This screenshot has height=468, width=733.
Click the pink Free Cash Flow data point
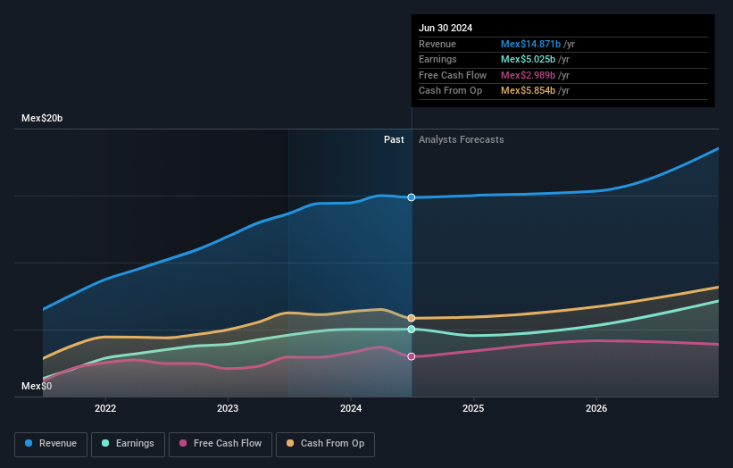coord(412,356)
